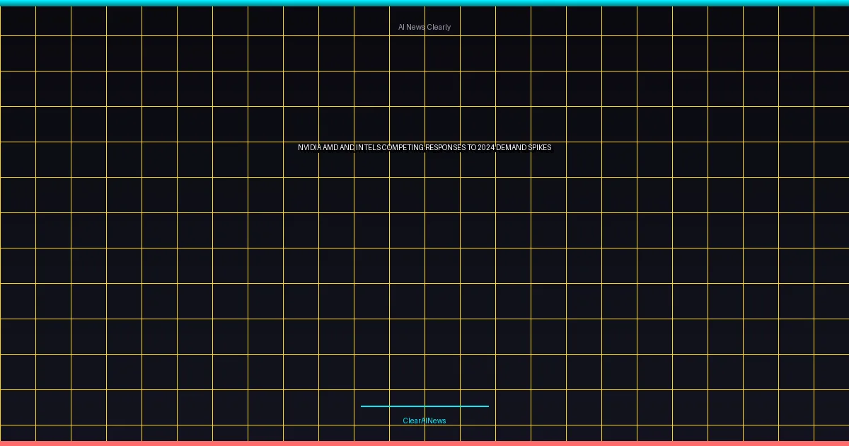
Task: Click the cyan divider line above ClearAINews
Action: pos(424,406)
